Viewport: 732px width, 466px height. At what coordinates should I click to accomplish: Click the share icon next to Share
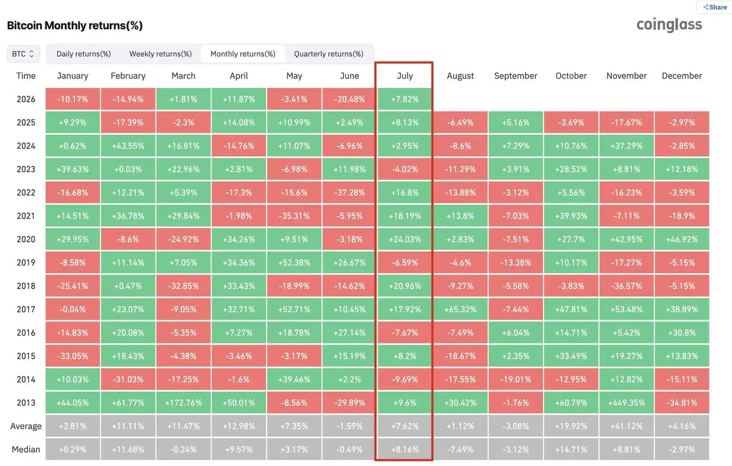click(x=706, y=7)
